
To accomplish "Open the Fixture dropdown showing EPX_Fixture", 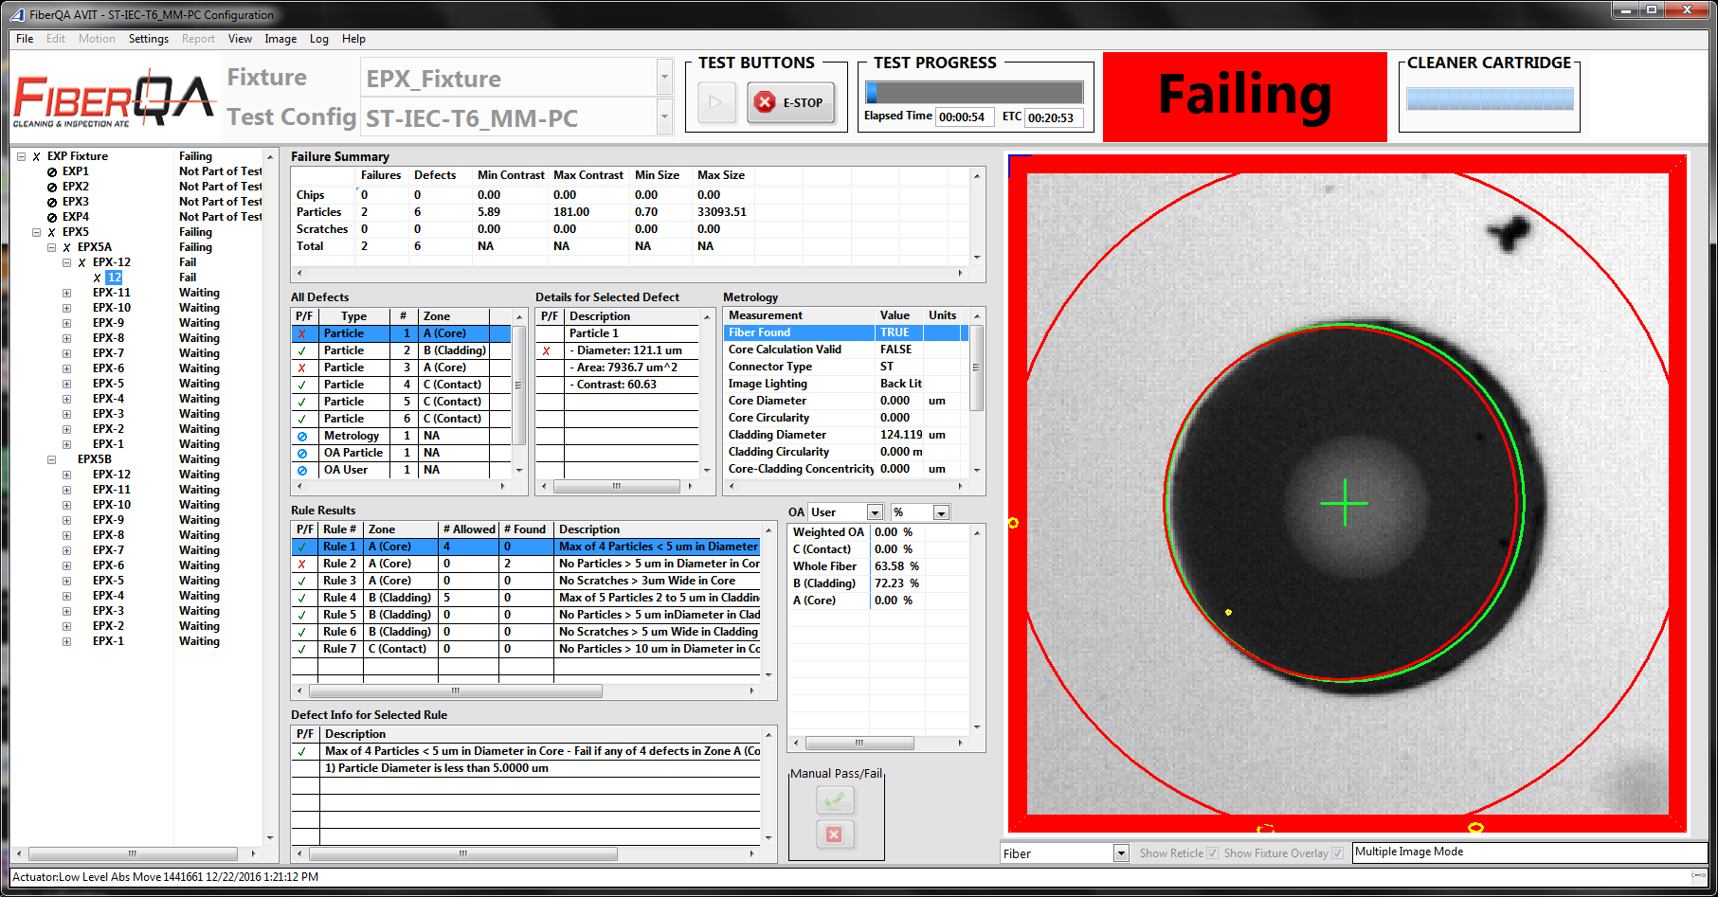I will pyautogui.click(x=664, y=78).
